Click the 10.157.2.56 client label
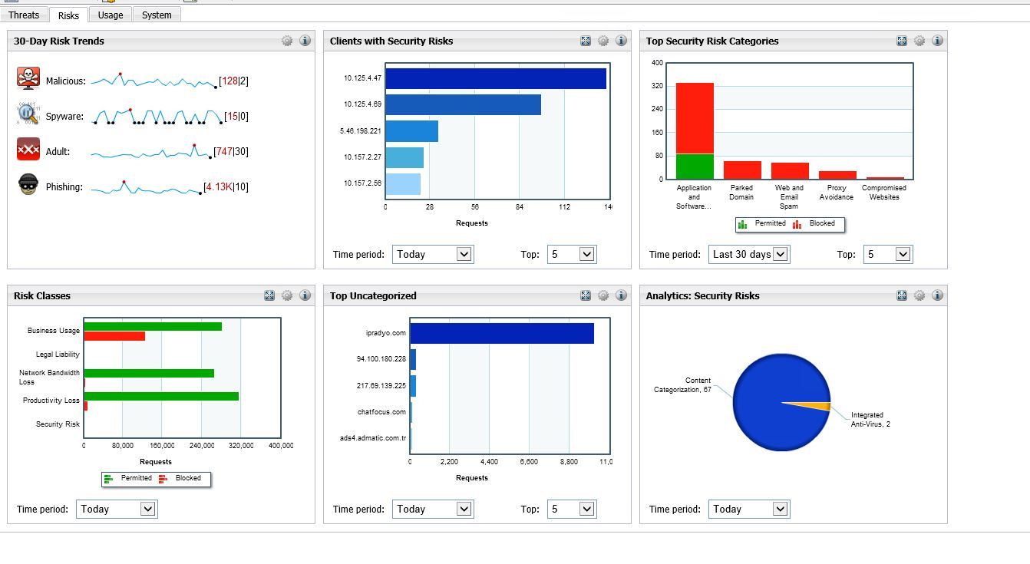The width and height of the screenshot is (1030, 564). click(362, 183)
